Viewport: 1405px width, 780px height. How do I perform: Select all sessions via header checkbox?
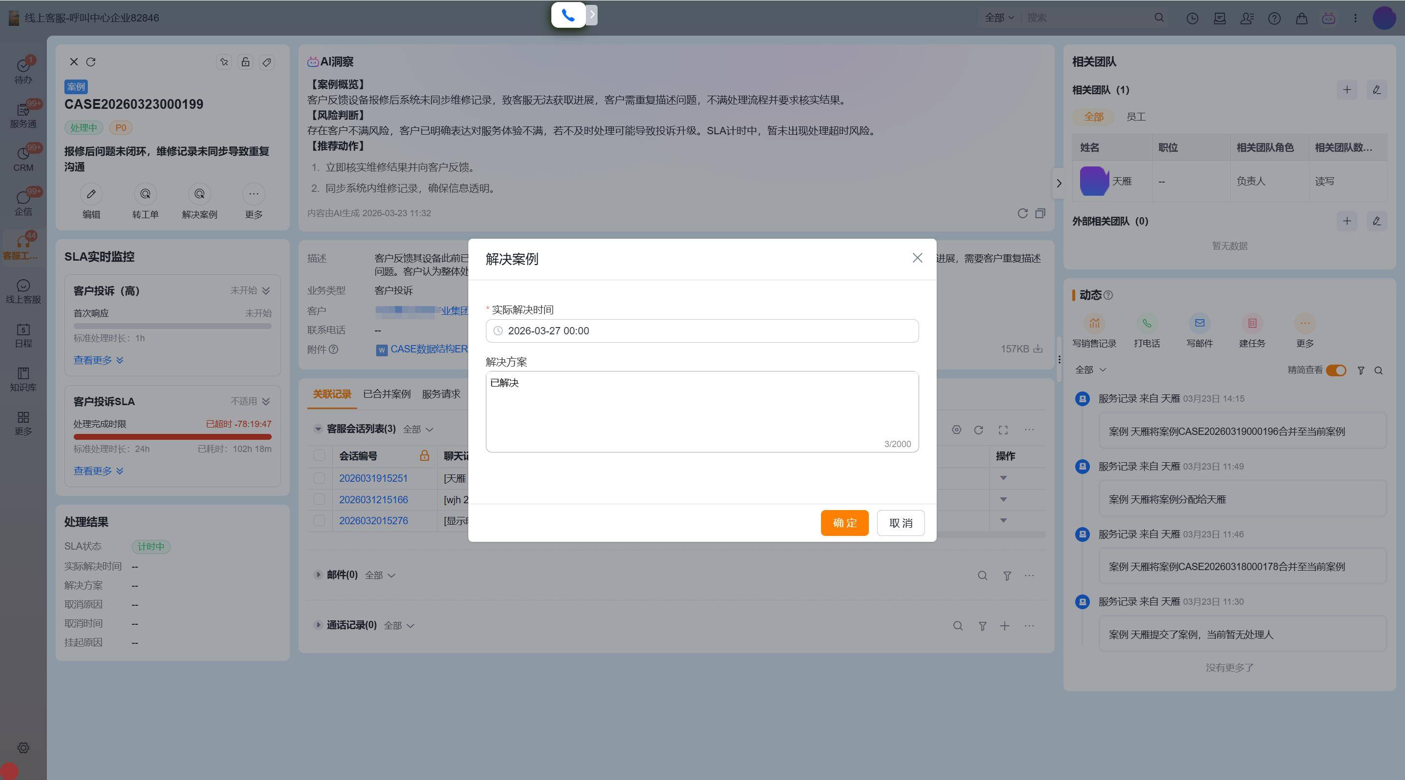click(320, 456)
